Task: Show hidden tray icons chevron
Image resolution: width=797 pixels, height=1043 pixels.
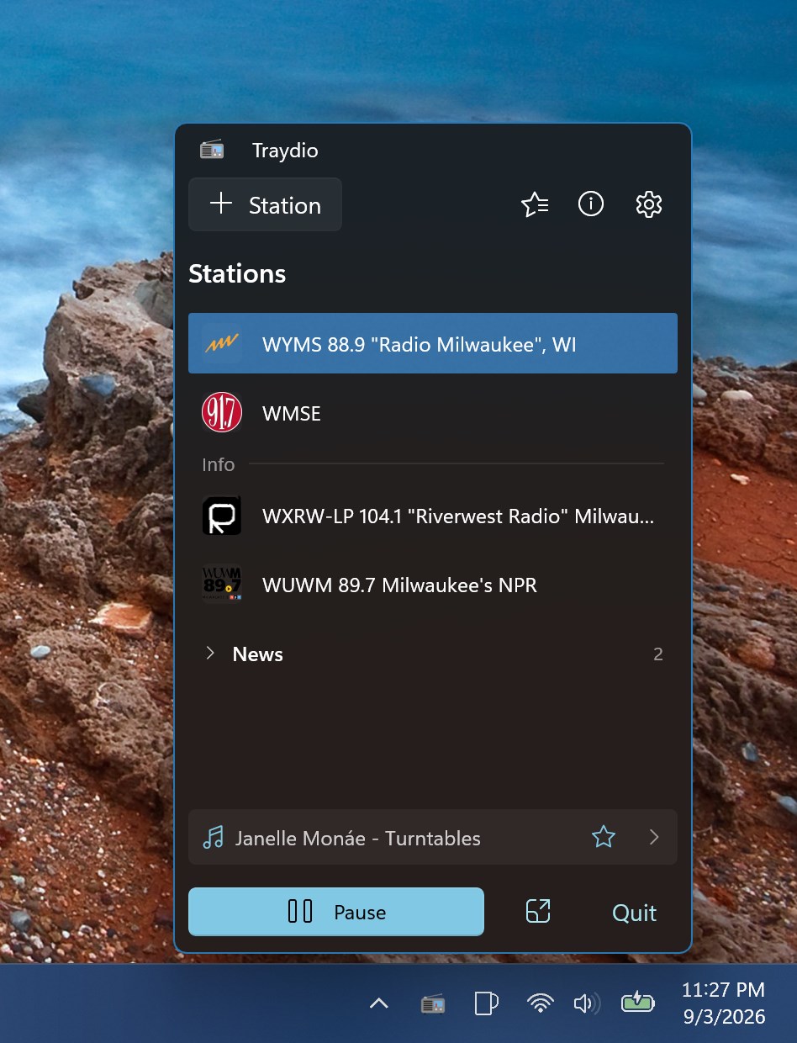Action: [379, 1003]
